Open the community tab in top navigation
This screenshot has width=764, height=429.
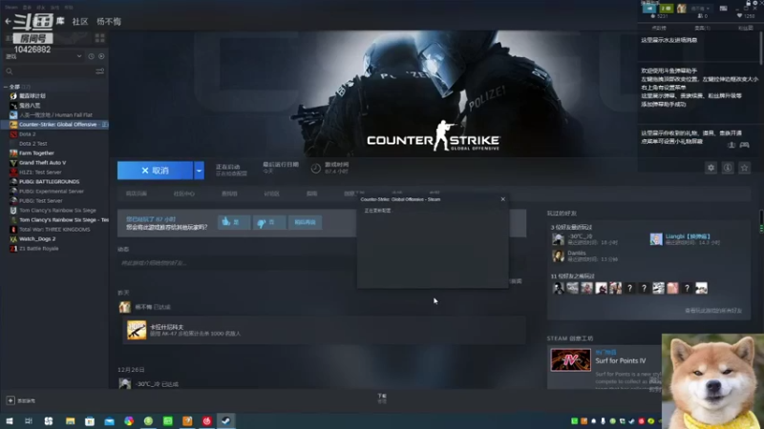pyautogui.click(x=80, y=21)
